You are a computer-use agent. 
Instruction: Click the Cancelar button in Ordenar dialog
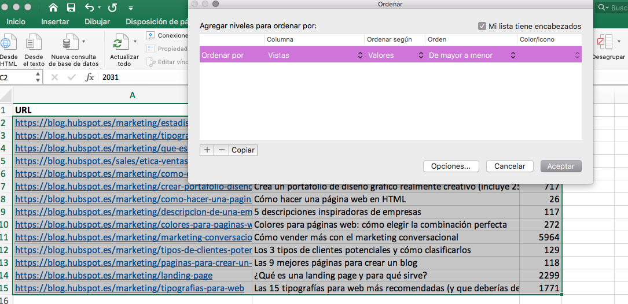510,166
